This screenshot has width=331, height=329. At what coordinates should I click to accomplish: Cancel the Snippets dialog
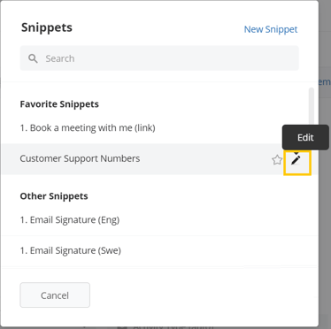click(x=55, y=295)
